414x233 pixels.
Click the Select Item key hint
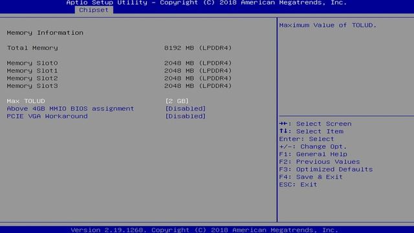[x=311, y=131]
